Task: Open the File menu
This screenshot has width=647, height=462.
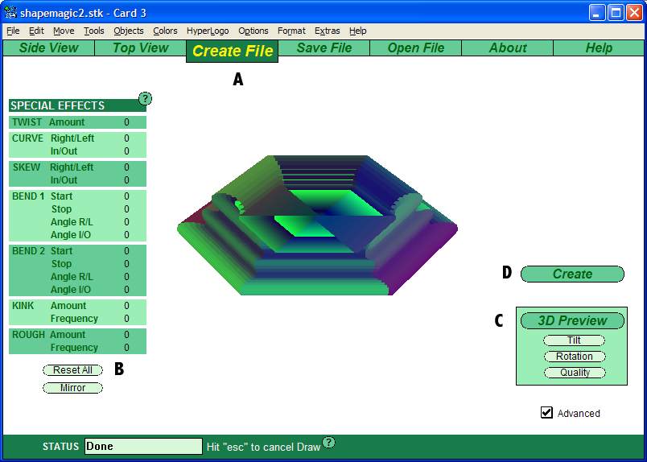Action: (x=13, y=31)
